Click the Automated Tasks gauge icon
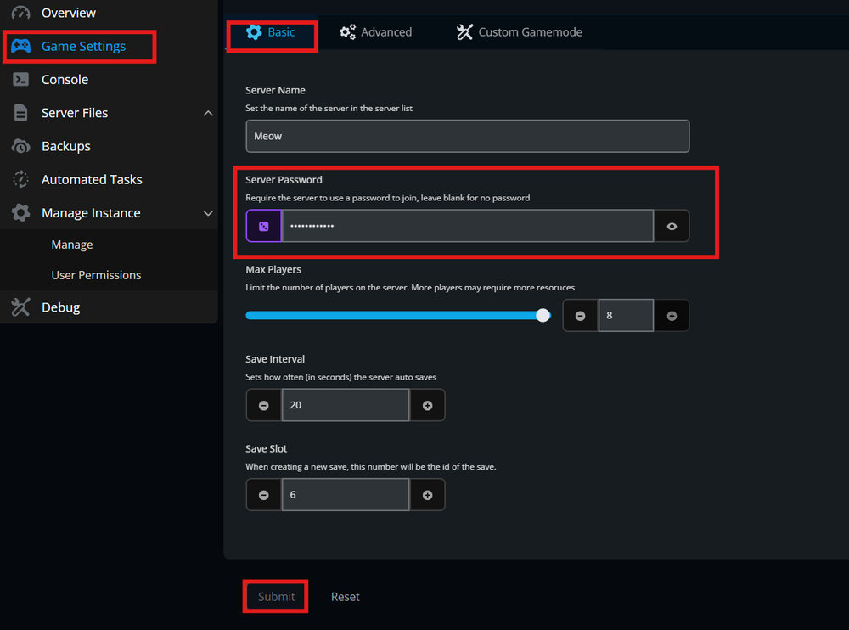The width and height of the screenshot is (849, 630). 20,179
